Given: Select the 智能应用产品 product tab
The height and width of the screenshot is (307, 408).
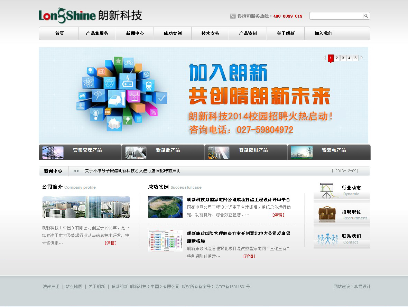Looking at the screenshot, I should 246,152.
